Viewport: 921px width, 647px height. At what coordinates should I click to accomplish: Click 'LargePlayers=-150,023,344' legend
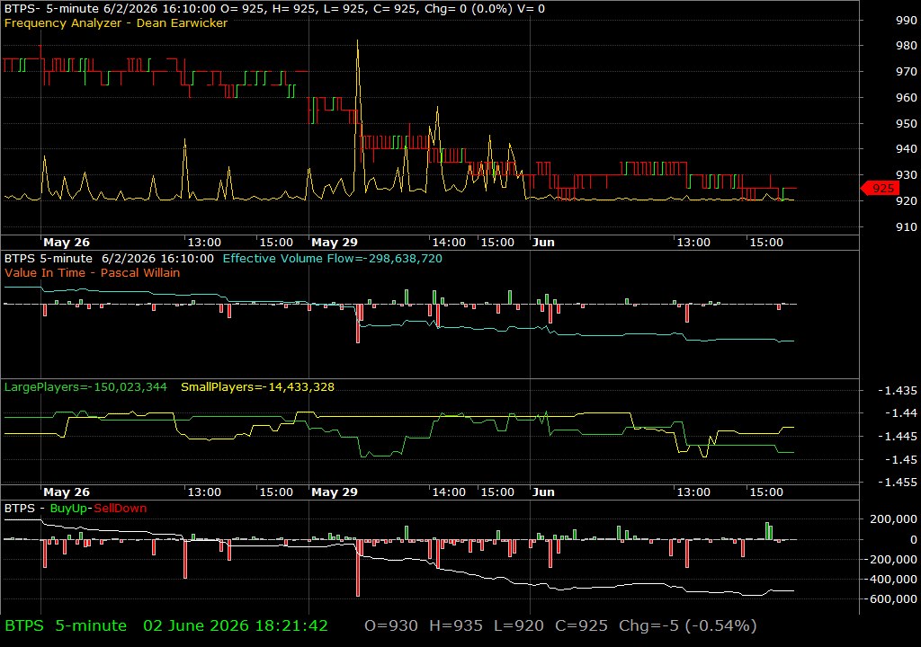pos(85,387)
